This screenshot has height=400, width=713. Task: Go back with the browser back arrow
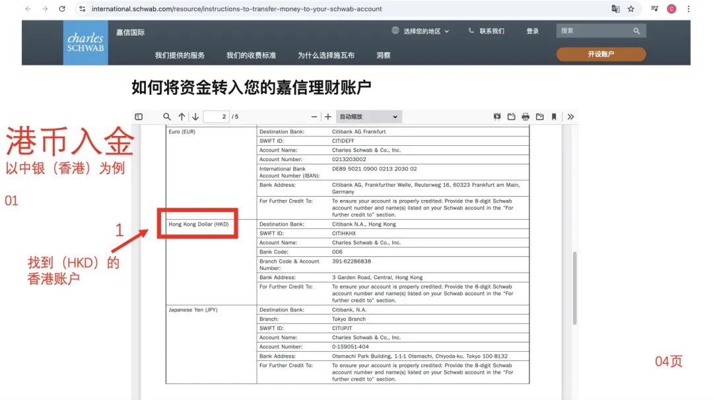pyautogui.click(x=28, y=9)
